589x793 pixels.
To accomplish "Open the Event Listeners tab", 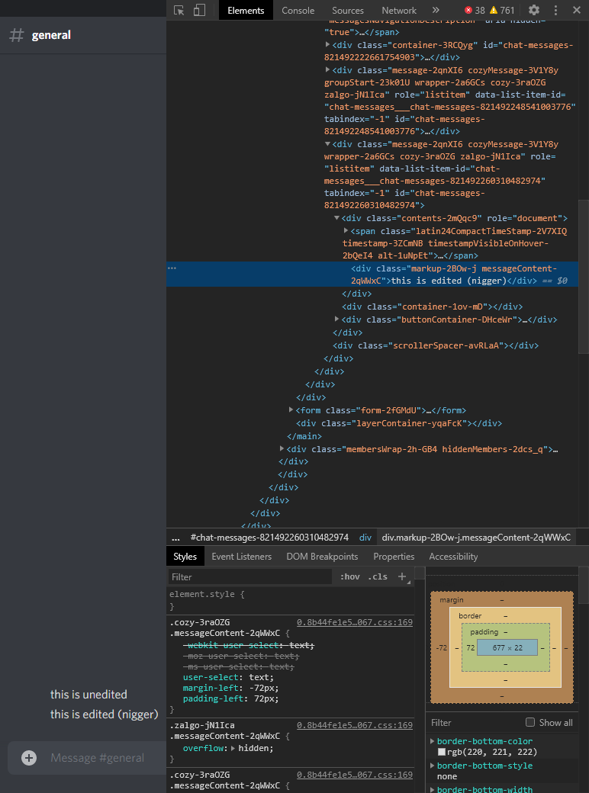I will [241, 557].
